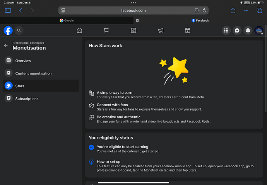The image size is (267, 185).
Task: Switch to the Google browser tab
Action: [x=67, y=20]
